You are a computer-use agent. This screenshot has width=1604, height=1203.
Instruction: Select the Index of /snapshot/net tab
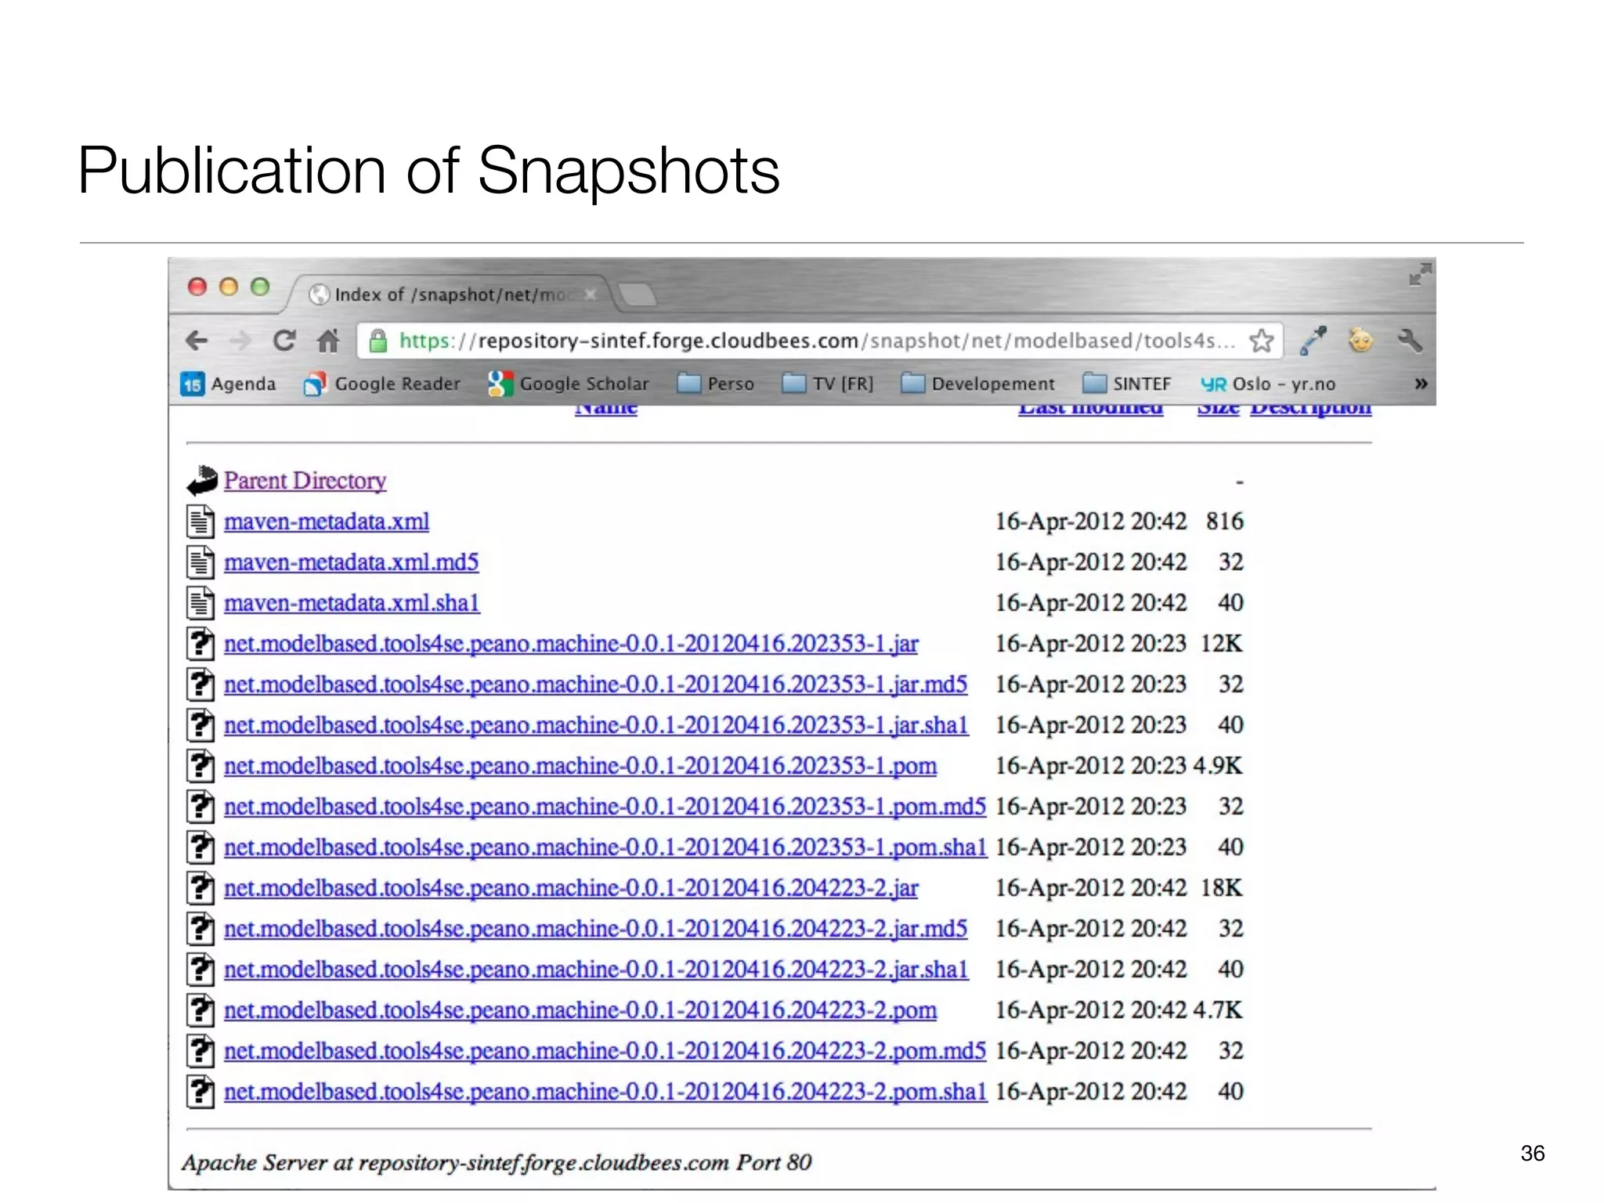click(450, 294)
